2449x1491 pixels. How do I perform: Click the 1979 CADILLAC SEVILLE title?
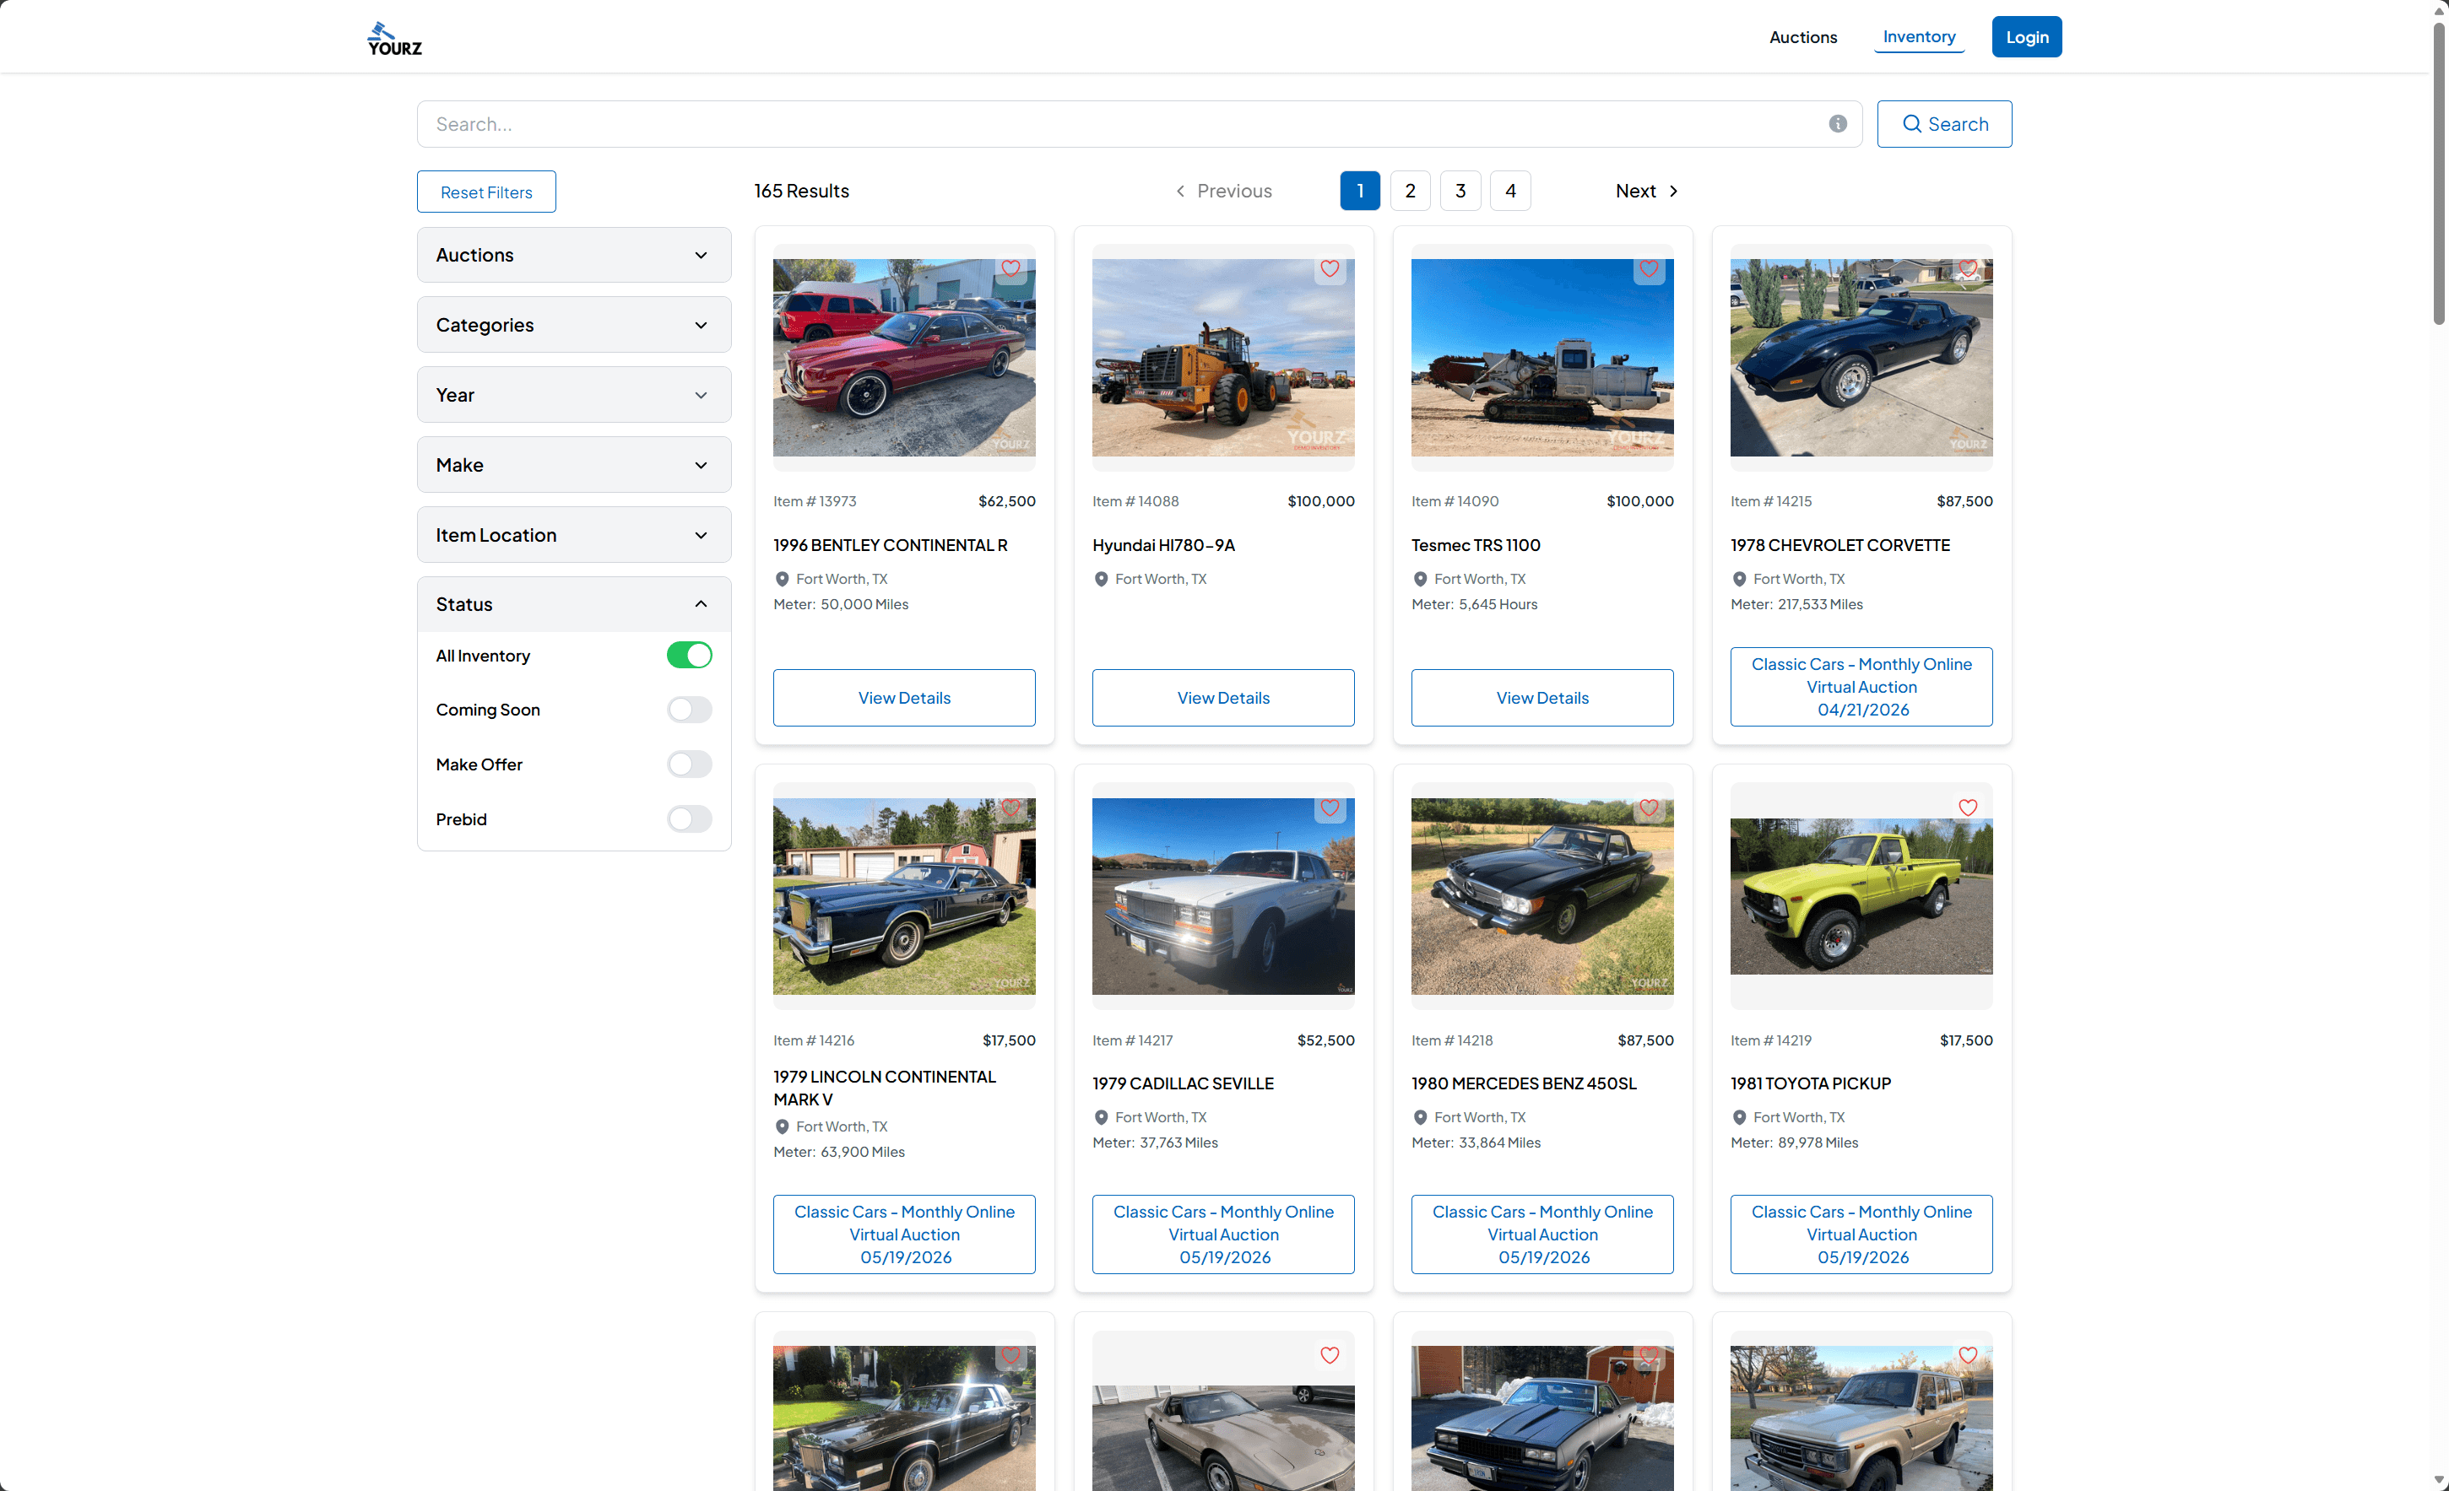[1183, 1083]
